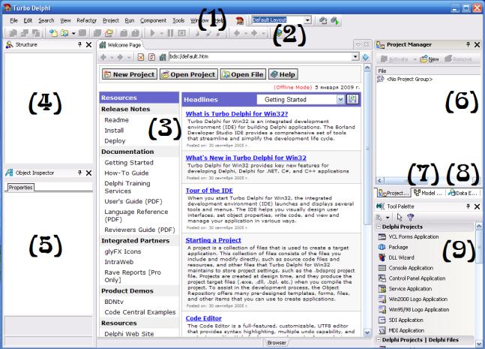This screenshot has width=485, height=349.
Task: Open the Readme release note
Action: click(x=116, y=120)
